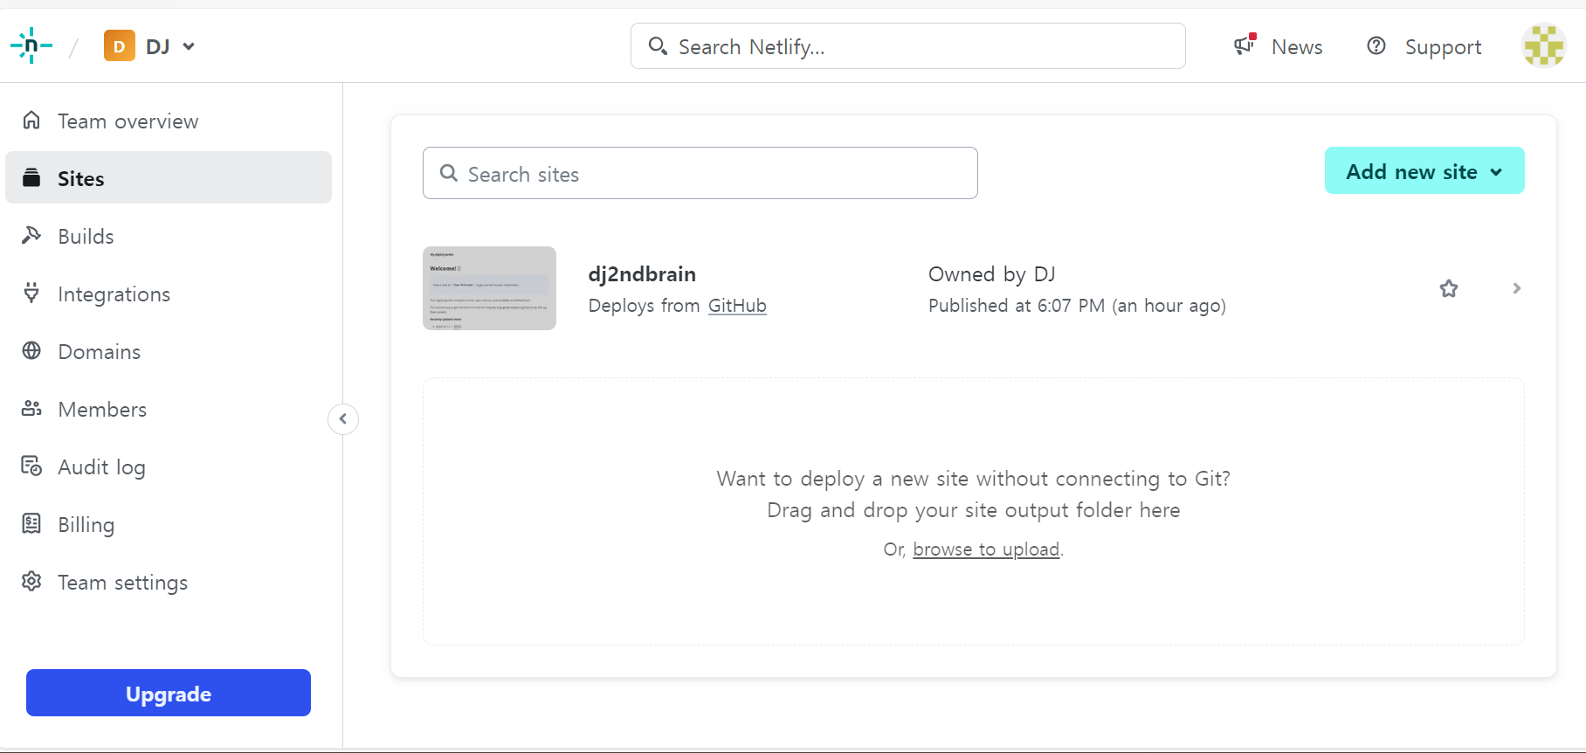The width and height of the screenshot is (1586, 753).
Task: Open the Add new site dropdown
Action: click(1424, 170)
